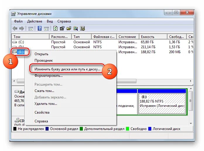
Task: Select the highlighted (E:) volume entry
Action: [x=21, y=52]
